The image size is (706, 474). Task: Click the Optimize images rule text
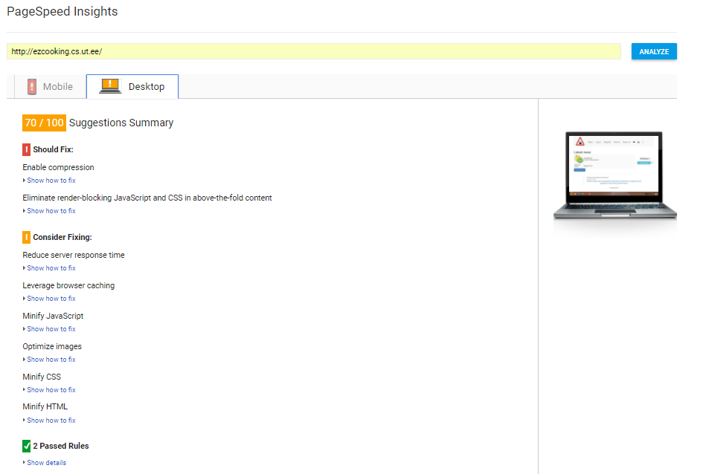tap(52, 346)
